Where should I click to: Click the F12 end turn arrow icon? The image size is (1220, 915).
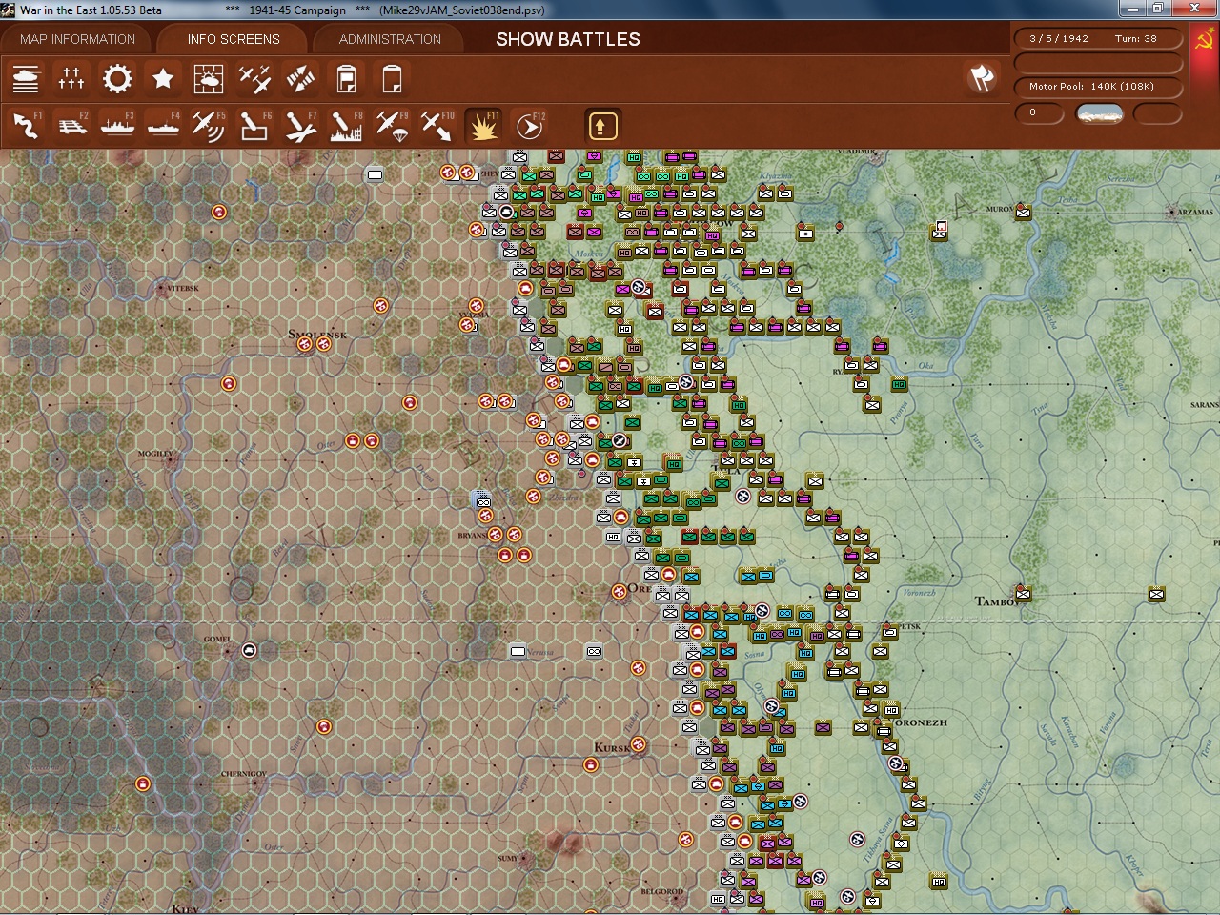(529, 126)
